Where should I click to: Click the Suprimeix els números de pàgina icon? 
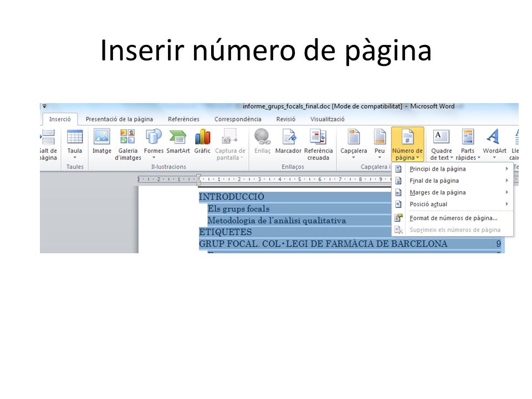click(398, 229)
